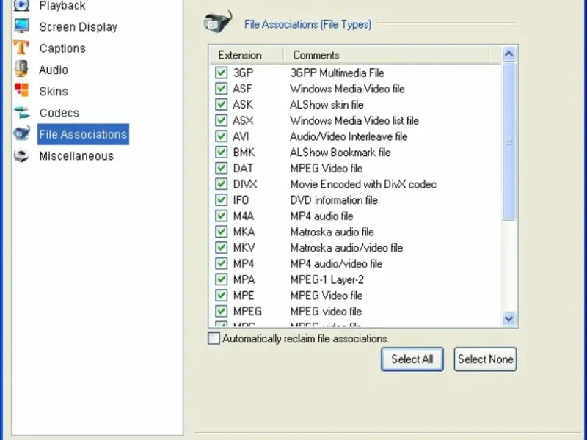The image size is (587, 440).
Task: Switch to the Captions settings
Action: (62, 48)
